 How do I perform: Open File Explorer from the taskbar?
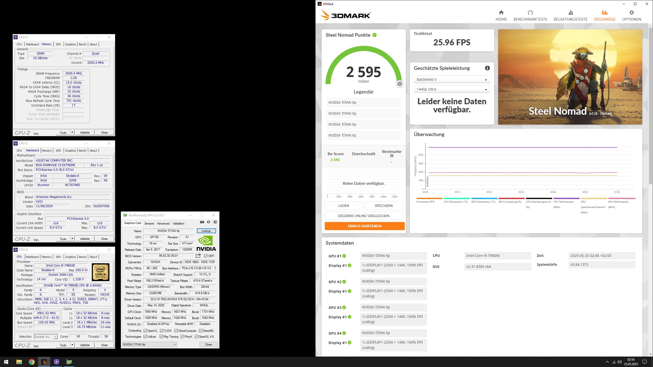pos(19,362)
